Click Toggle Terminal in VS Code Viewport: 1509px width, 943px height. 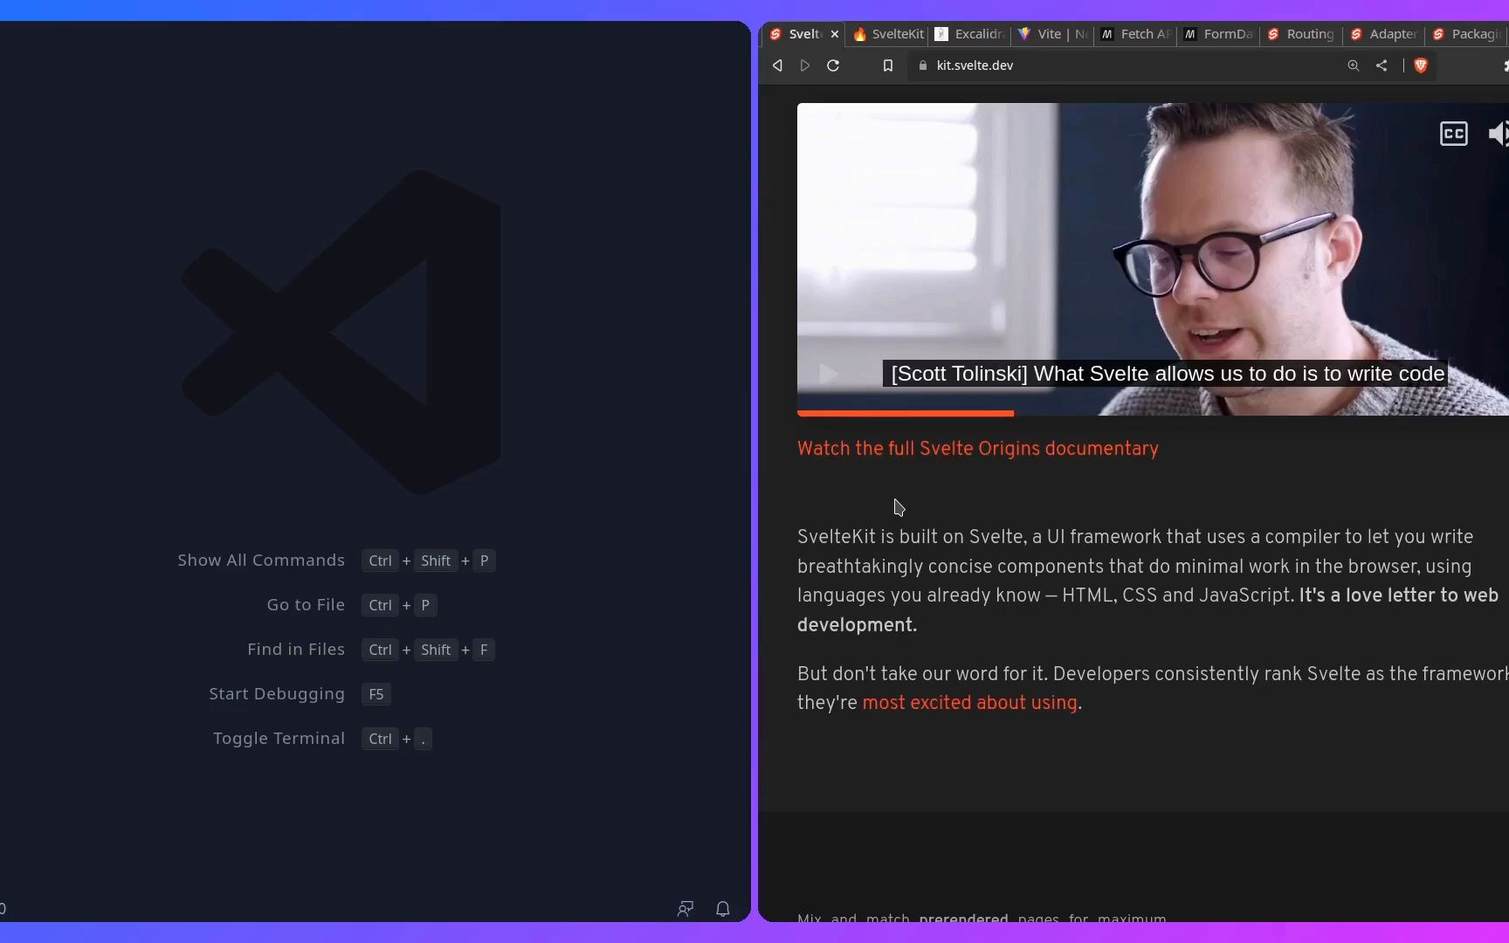tap(279, 739)
